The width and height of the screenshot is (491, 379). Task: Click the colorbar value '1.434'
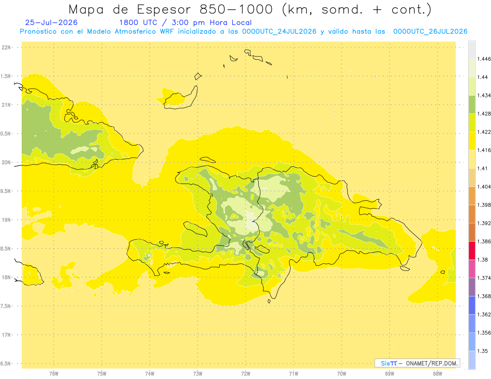[x=484, y=95]
